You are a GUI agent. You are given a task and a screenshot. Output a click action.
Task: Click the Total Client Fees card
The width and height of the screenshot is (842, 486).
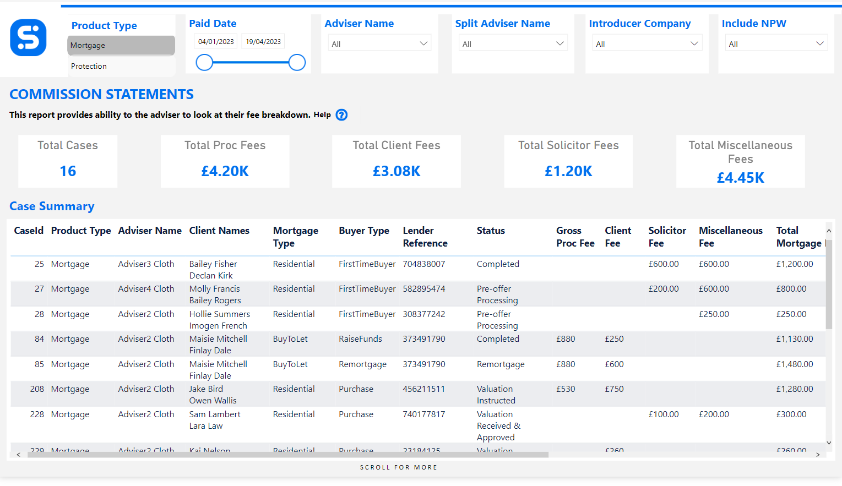396,161
